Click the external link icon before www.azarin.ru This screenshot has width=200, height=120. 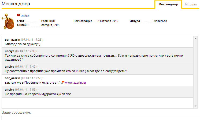[63, 83]
